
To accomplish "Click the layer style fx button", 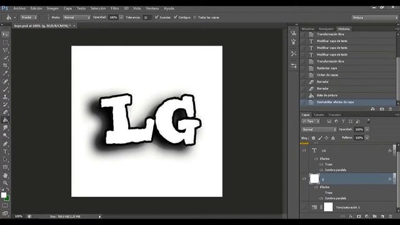I will (351, 216).
